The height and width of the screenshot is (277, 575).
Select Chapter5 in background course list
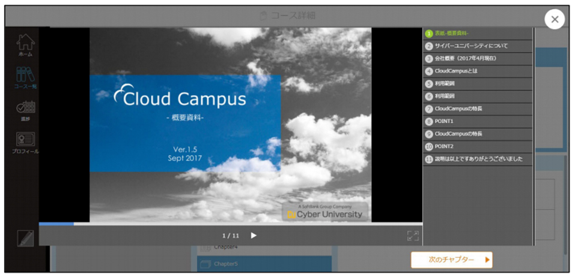click(x=264, y=263)
